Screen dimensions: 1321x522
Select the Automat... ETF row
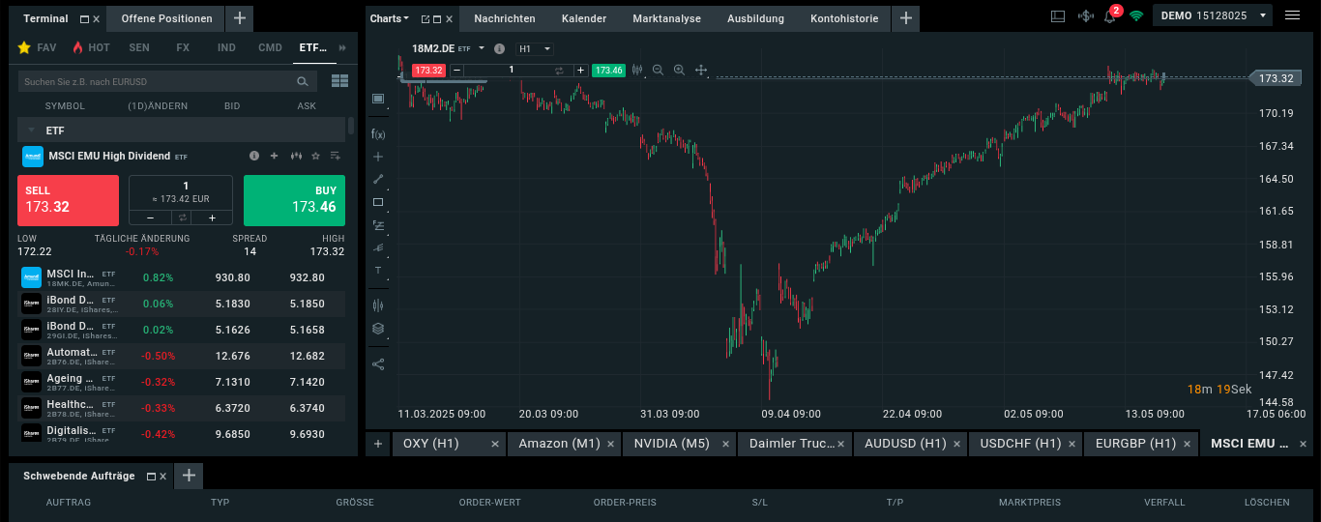pyautogui.click(x=181, y=355)
